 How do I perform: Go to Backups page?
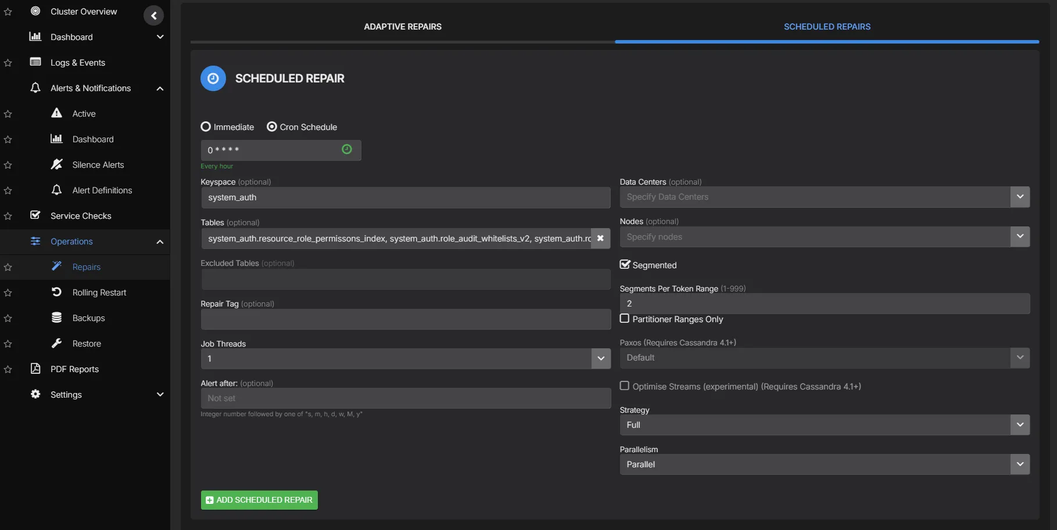88,318
